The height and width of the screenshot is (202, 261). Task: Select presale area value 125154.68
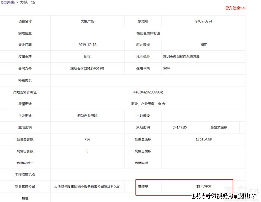pos(204,139)
